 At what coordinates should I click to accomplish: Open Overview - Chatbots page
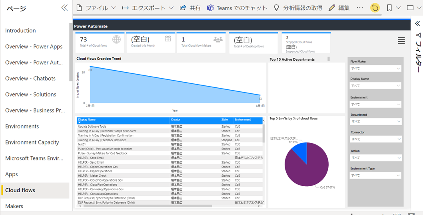[30, 78]
